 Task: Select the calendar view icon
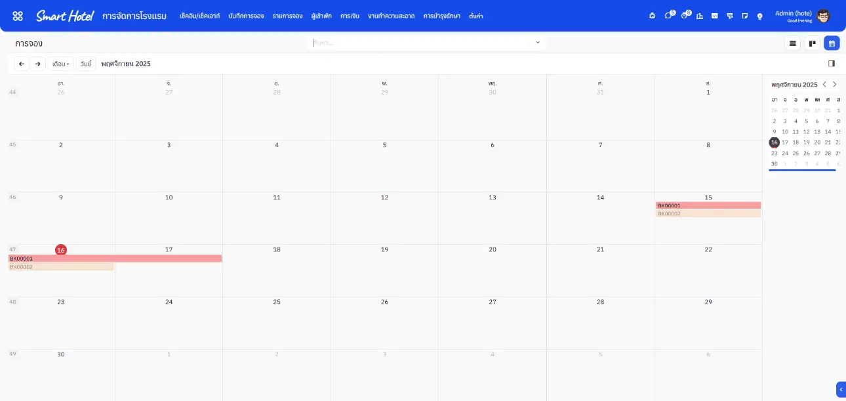pos(832,43)
